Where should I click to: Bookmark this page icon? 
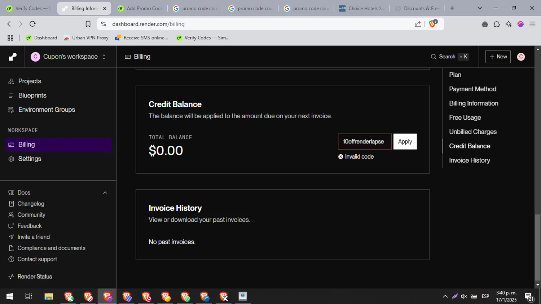(88, 24)
